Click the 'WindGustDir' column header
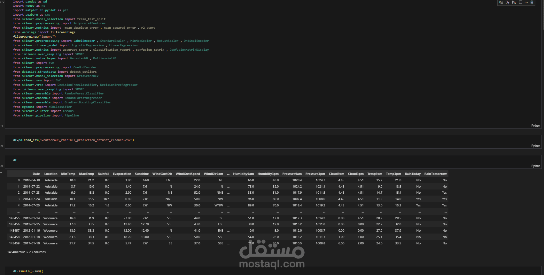 pyautogui.click(x=162, y=174)
